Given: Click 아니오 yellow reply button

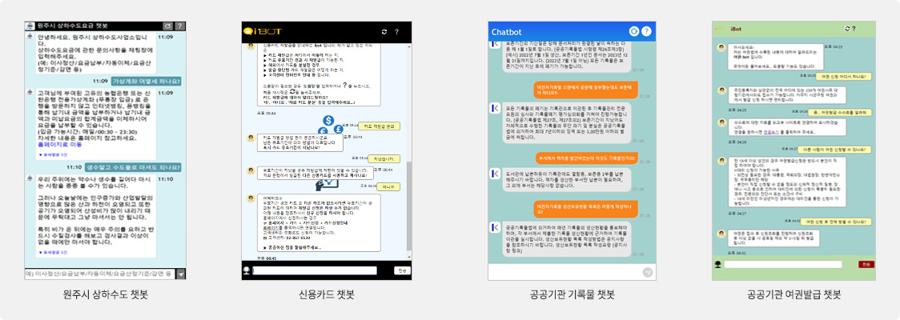Looking at the screenshot, I should click(x=388, y=187).
